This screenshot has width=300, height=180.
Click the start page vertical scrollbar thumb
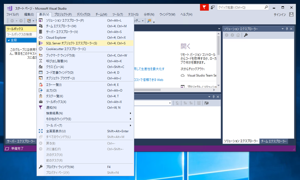click(x=218, y=45)
